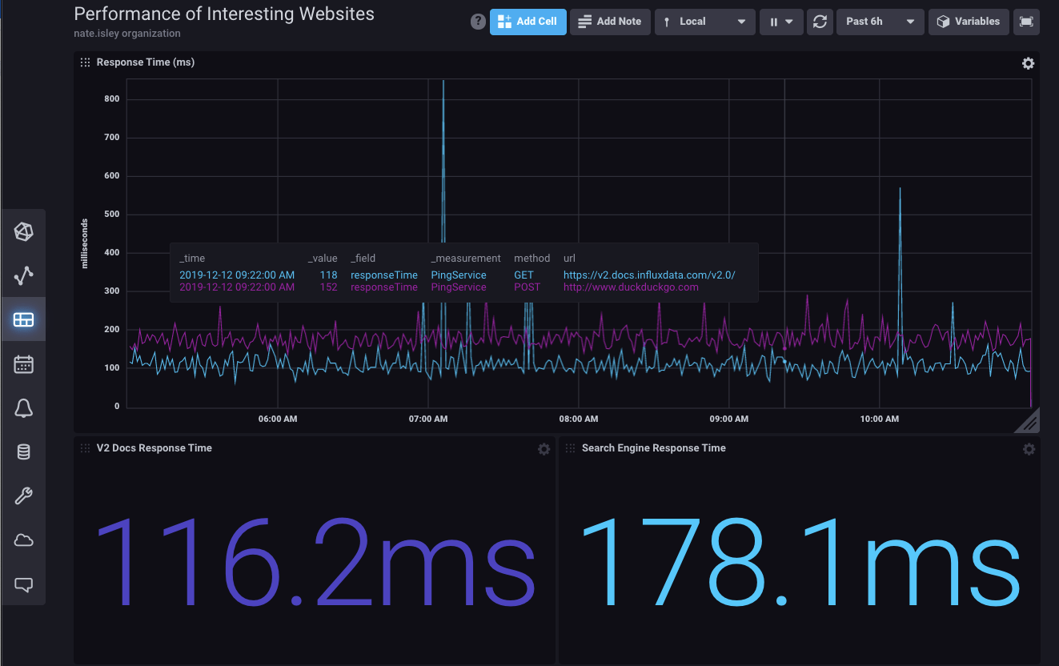Open the Past 6h time range dropdown

click(x=879, y=22)
